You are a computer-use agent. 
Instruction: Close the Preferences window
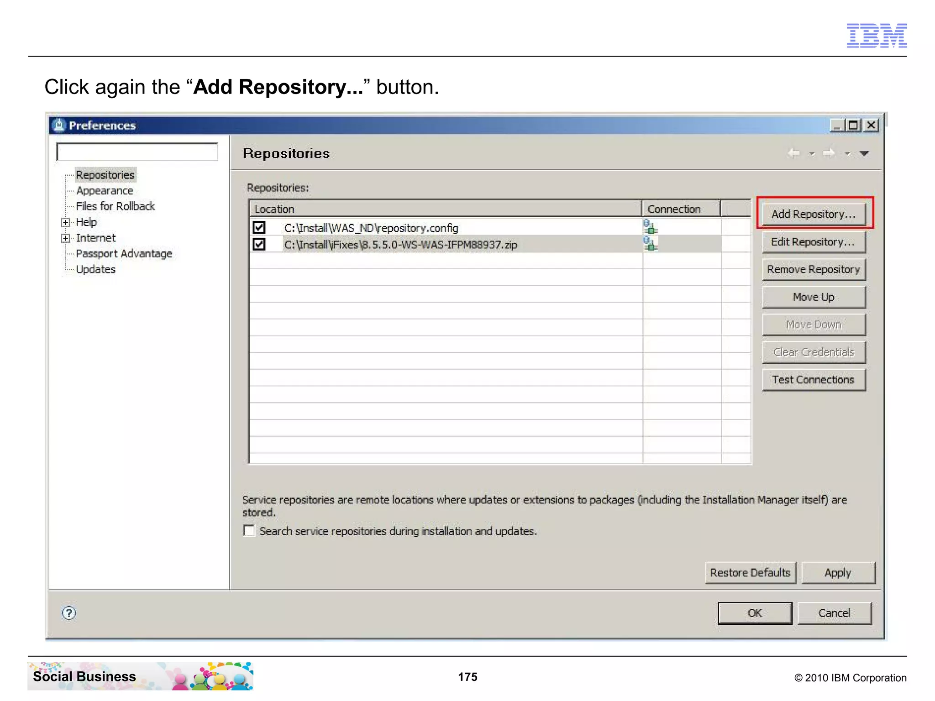(x=871, y=125)
